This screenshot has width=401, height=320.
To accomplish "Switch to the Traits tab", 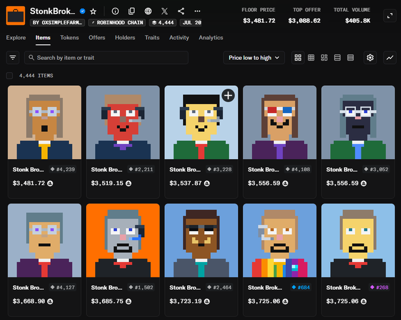I will [152, 38].
